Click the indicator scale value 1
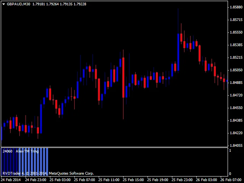 coord(230,151)
